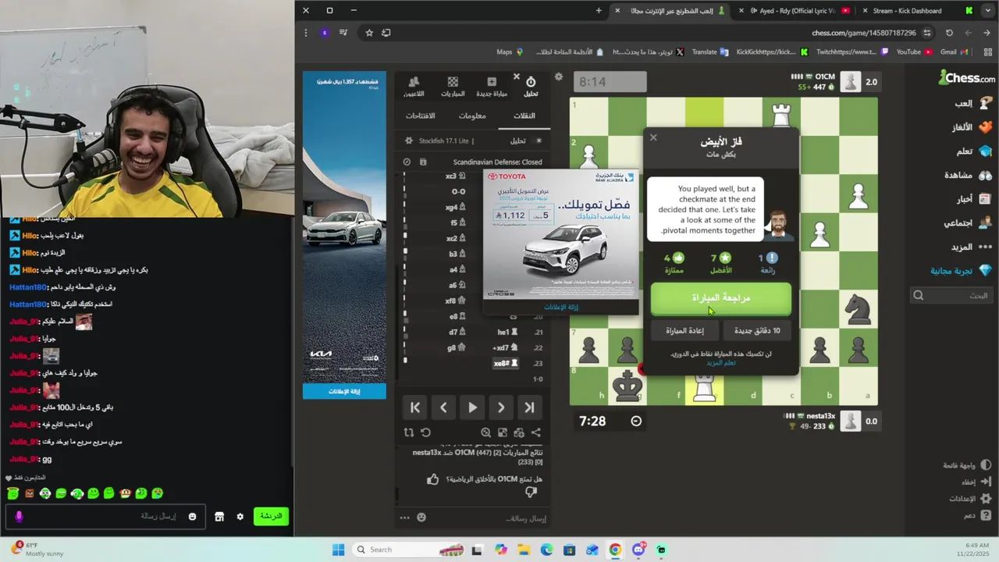Select the Excellent moves thumbs-up badge
This screenshot has height=562, width=999.
(x=674, y=263)
